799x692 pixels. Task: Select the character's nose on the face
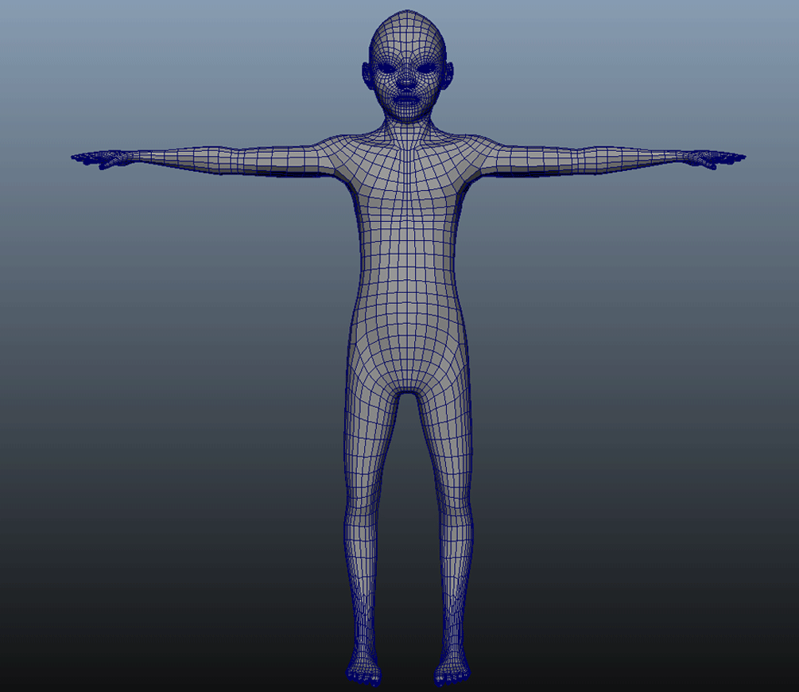tap(406, 80)
